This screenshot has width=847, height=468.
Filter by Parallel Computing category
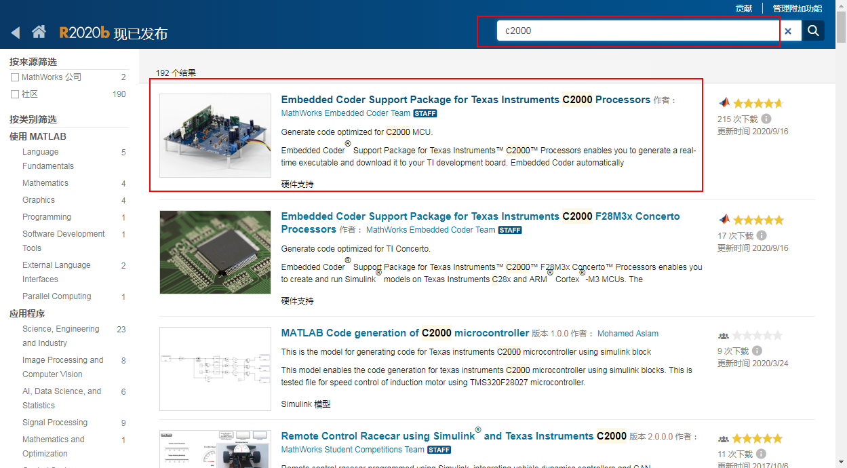(x=57, y=296)
